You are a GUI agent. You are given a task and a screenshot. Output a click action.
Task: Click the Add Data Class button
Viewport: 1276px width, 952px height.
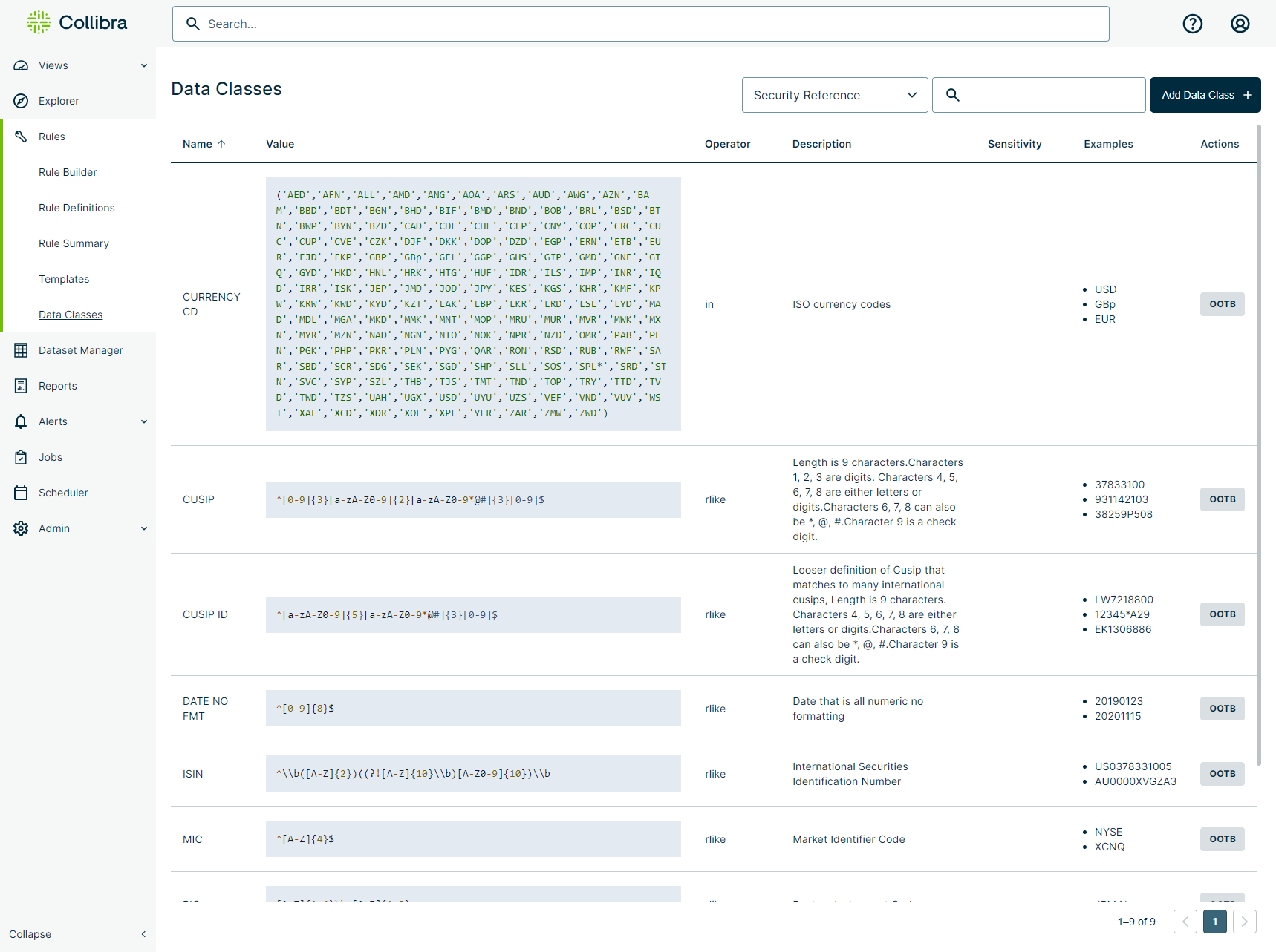click(1204, 95)
